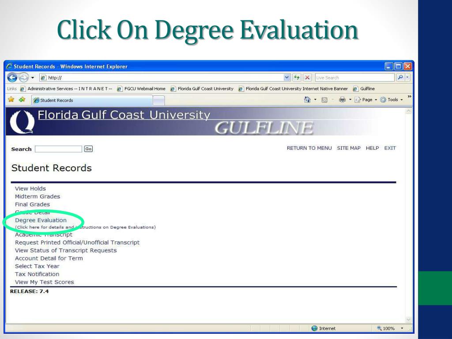Open the Gulfline favorite link
Screen dimensions: 452x339
coord(364,89)
